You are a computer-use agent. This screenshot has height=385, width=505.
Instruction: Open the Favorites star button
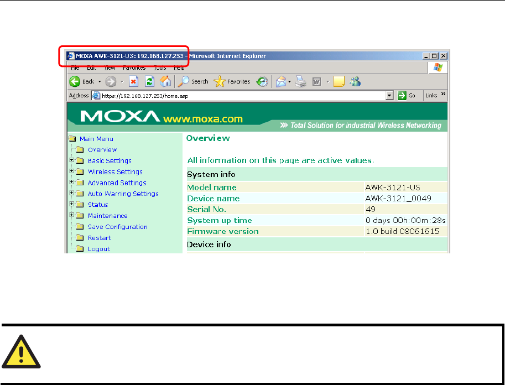[232, 81]
